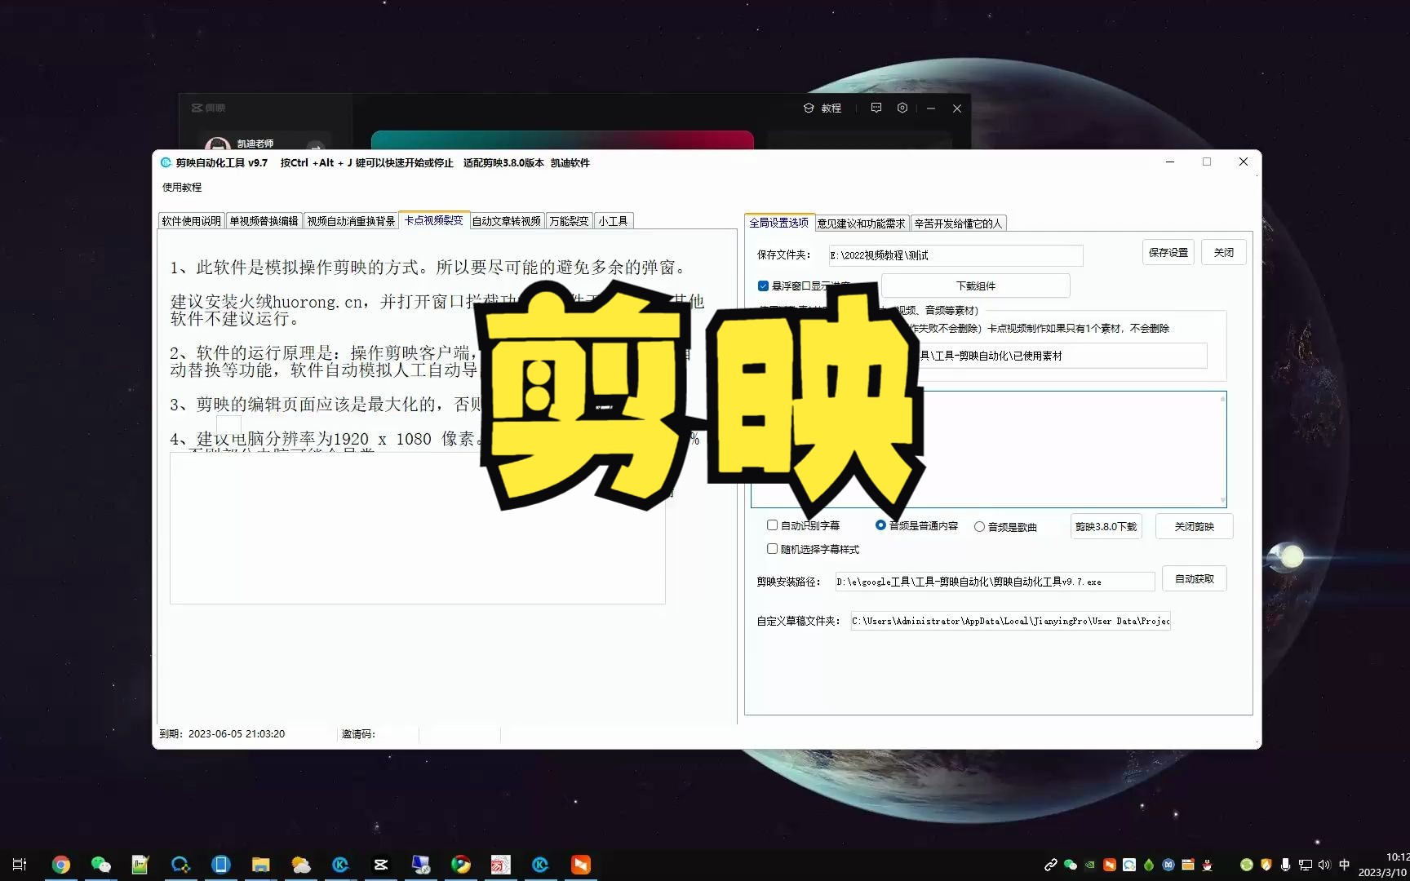Click the 自定义草稿文件夹 path field

pyautogui.click(x=1010, y=621)
